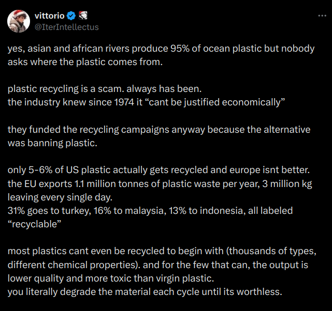The image size is (332, 311).
Task: Click the line "they funded the recycling campaigns anyway"
Action: click(158, 129)
